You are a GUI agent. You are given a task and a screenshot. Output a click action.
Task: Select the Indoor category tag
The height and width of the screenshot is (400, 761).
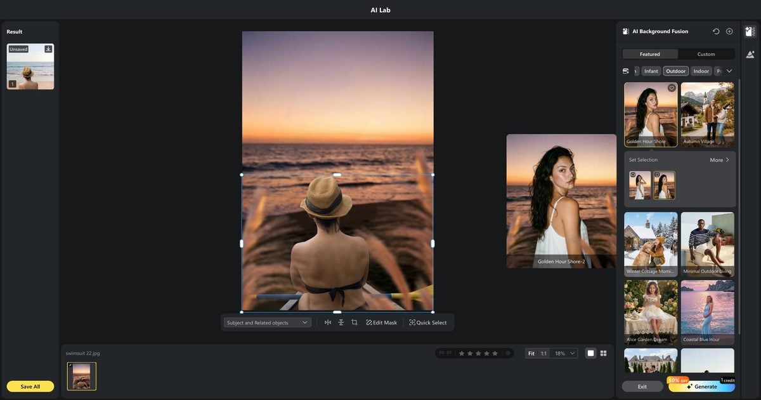(701, 71)
